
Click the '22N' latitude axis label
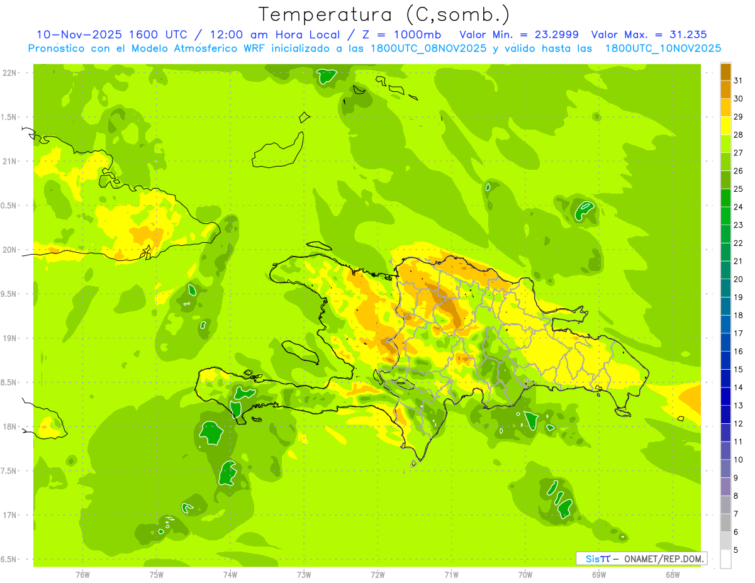pyautogui.click(x=10, y=73)
